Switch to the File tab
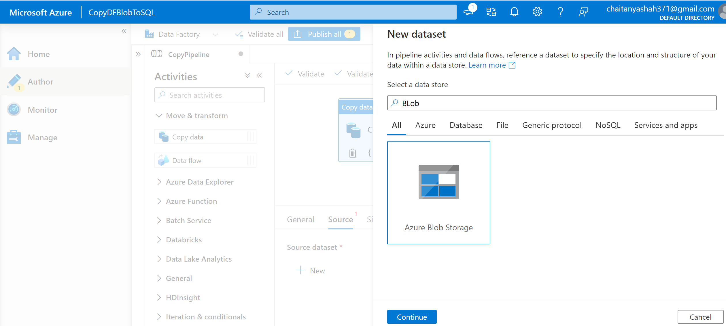This screenshot has height=326, width=726. pos(502,125)
